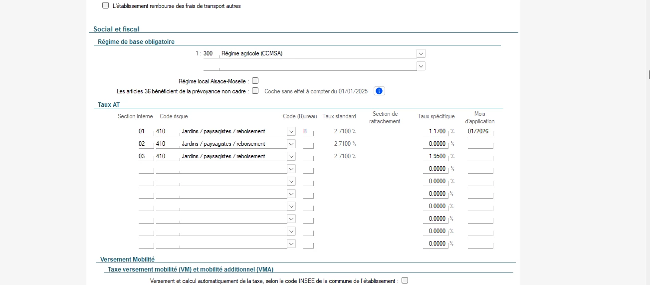This screenshot has height=285, width=650.
Task: Click the vertical scrollbar on the right
Action: click(x=649, y=75)
